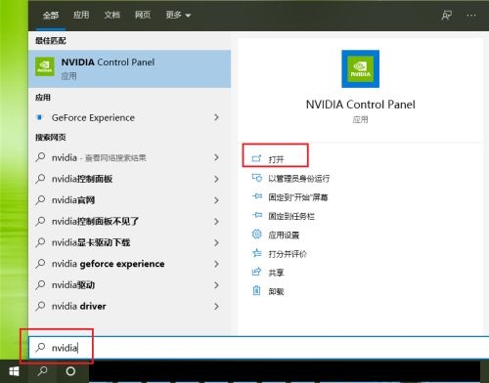Click GeForce Experience small app icon
The image size is (489, 383).
(x=40, y=117)
